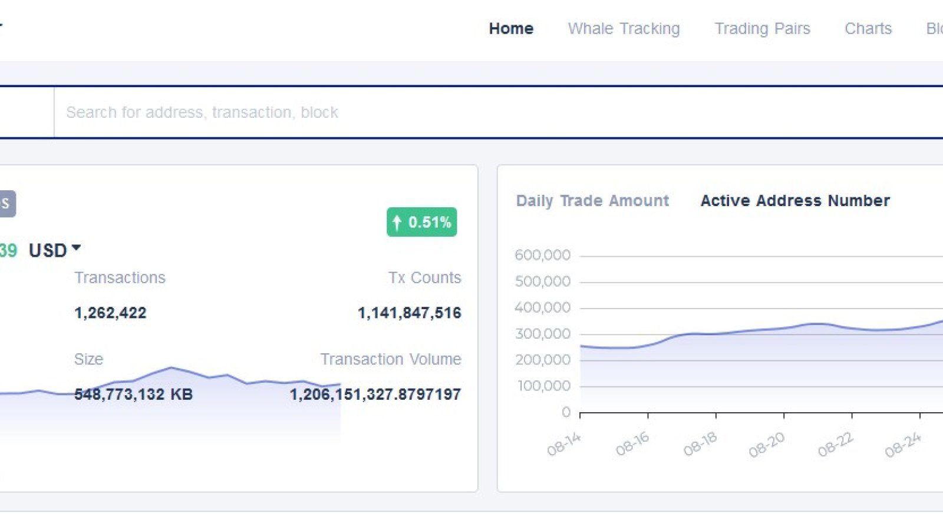Click the Size label
The width and height of the screenshot is (943, 530).
coord(88,359)
